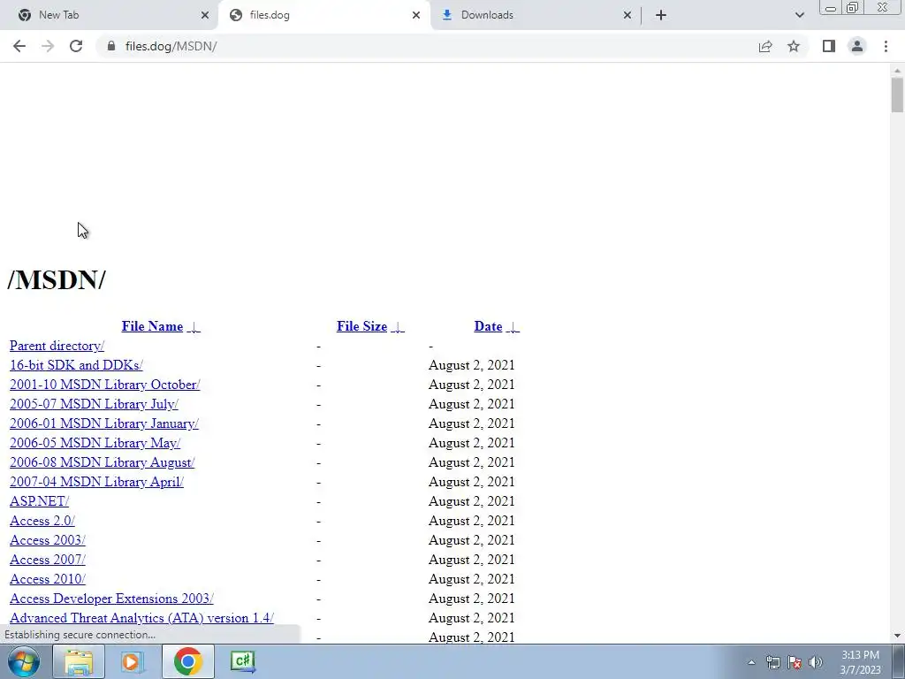Open the Parent directory link
The image size is (905, 679).
pyautogui.click(x=57, y=346)
